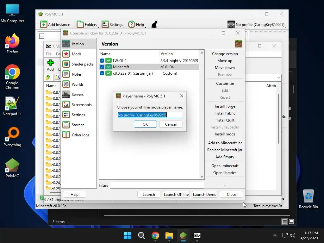Click green status icon of custom jar row

coord(109,73)
